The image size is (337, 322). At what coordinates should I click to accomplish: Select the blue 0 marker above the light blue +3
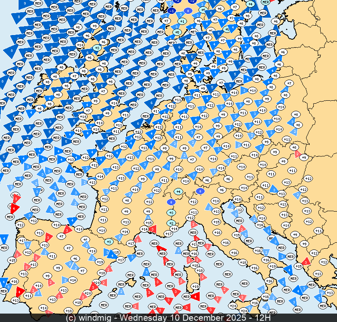(x=171, y=202)
